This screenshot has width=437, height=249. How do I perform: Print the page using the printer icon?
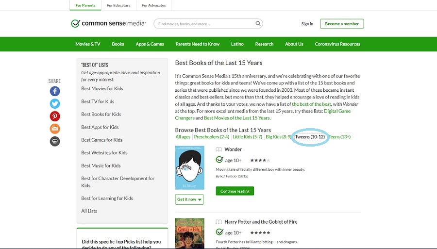click(55, 141)
